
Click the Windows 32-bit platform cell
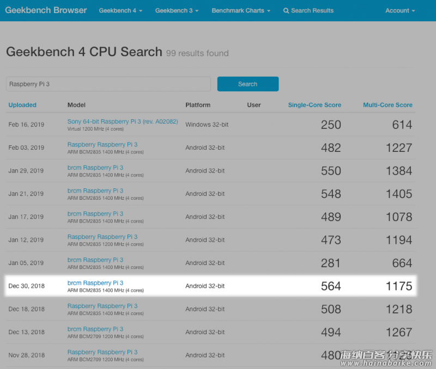point(207,125)
